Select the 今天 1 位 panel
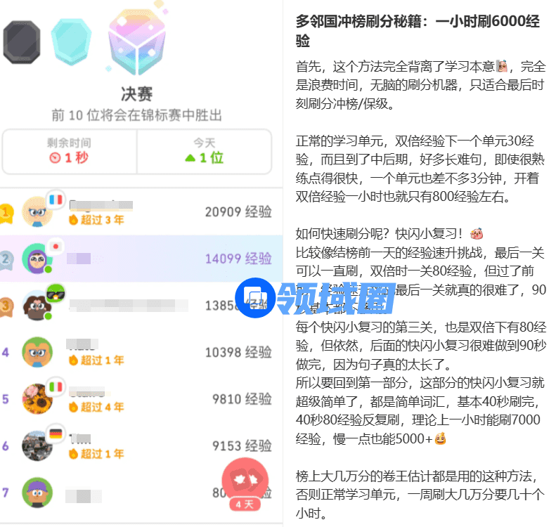 [205, 152]
